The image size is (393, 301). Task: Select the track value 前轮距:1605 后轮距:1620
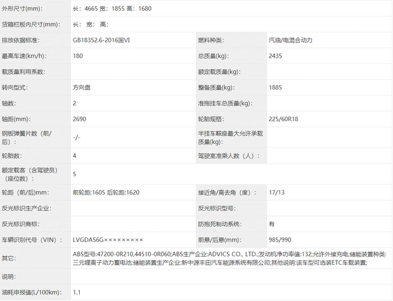(106, 193)
